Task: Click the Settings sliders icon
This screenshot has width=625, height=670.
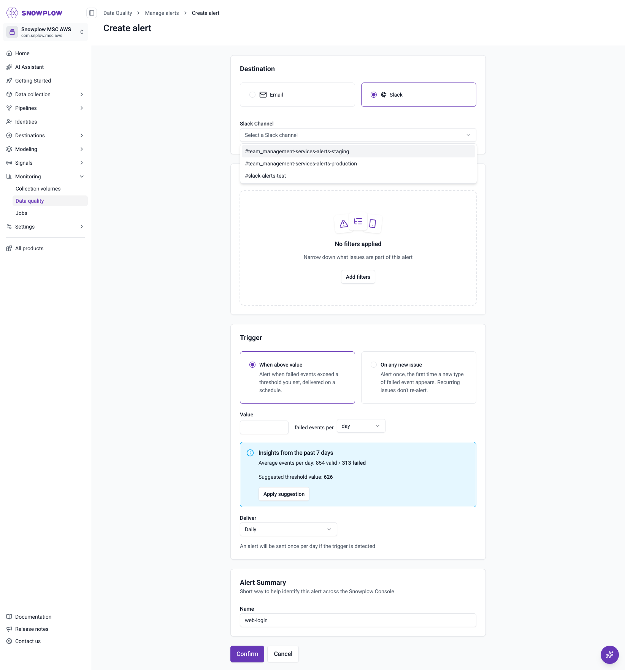Action: [x=9, y=227]
